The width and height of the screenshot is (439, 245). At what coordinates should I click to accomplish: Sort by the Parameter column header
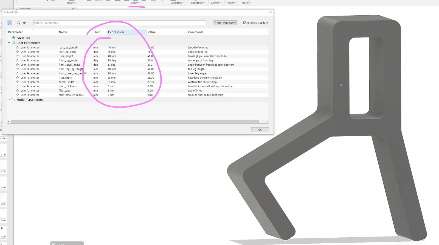(x=32, y=32)
